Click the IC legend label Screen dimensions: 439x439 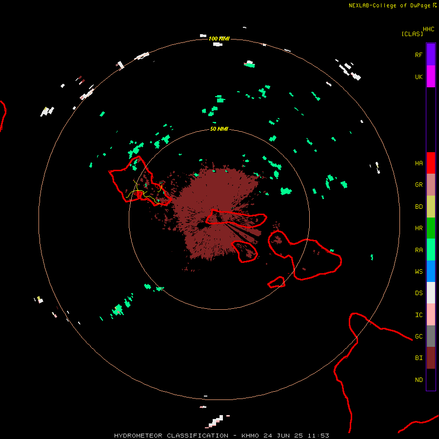click(419, 315)
